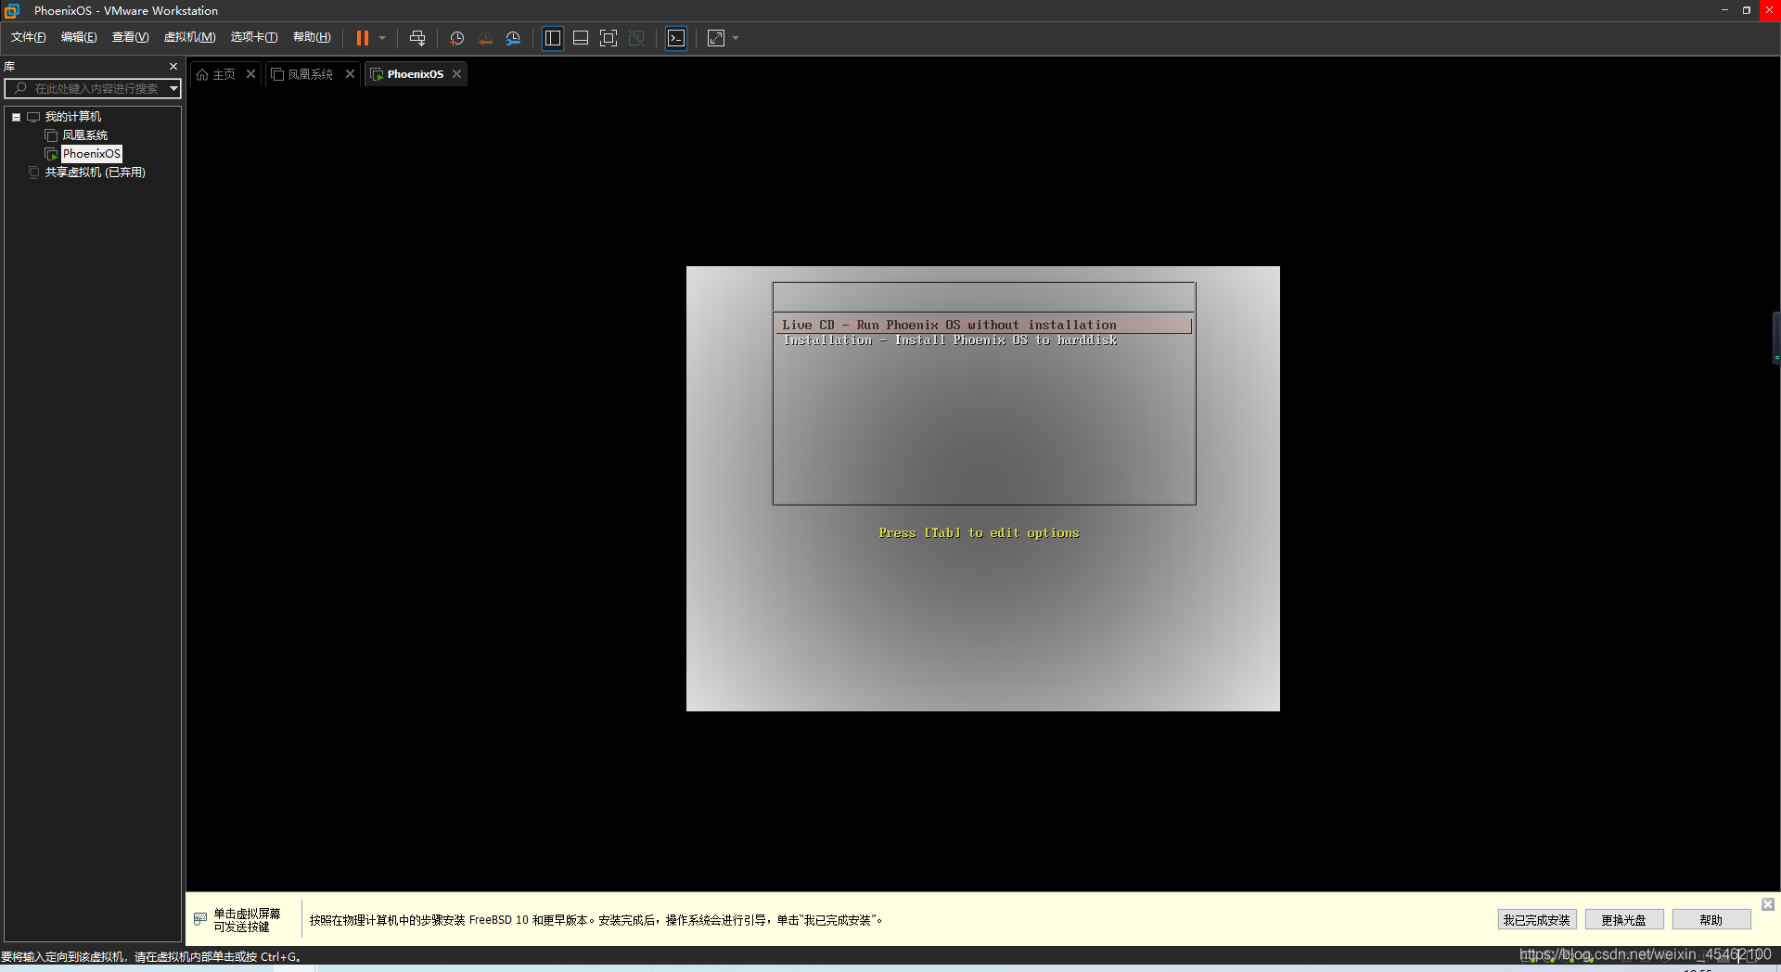Click the home icon on 主页 tab

pos(202,74)
